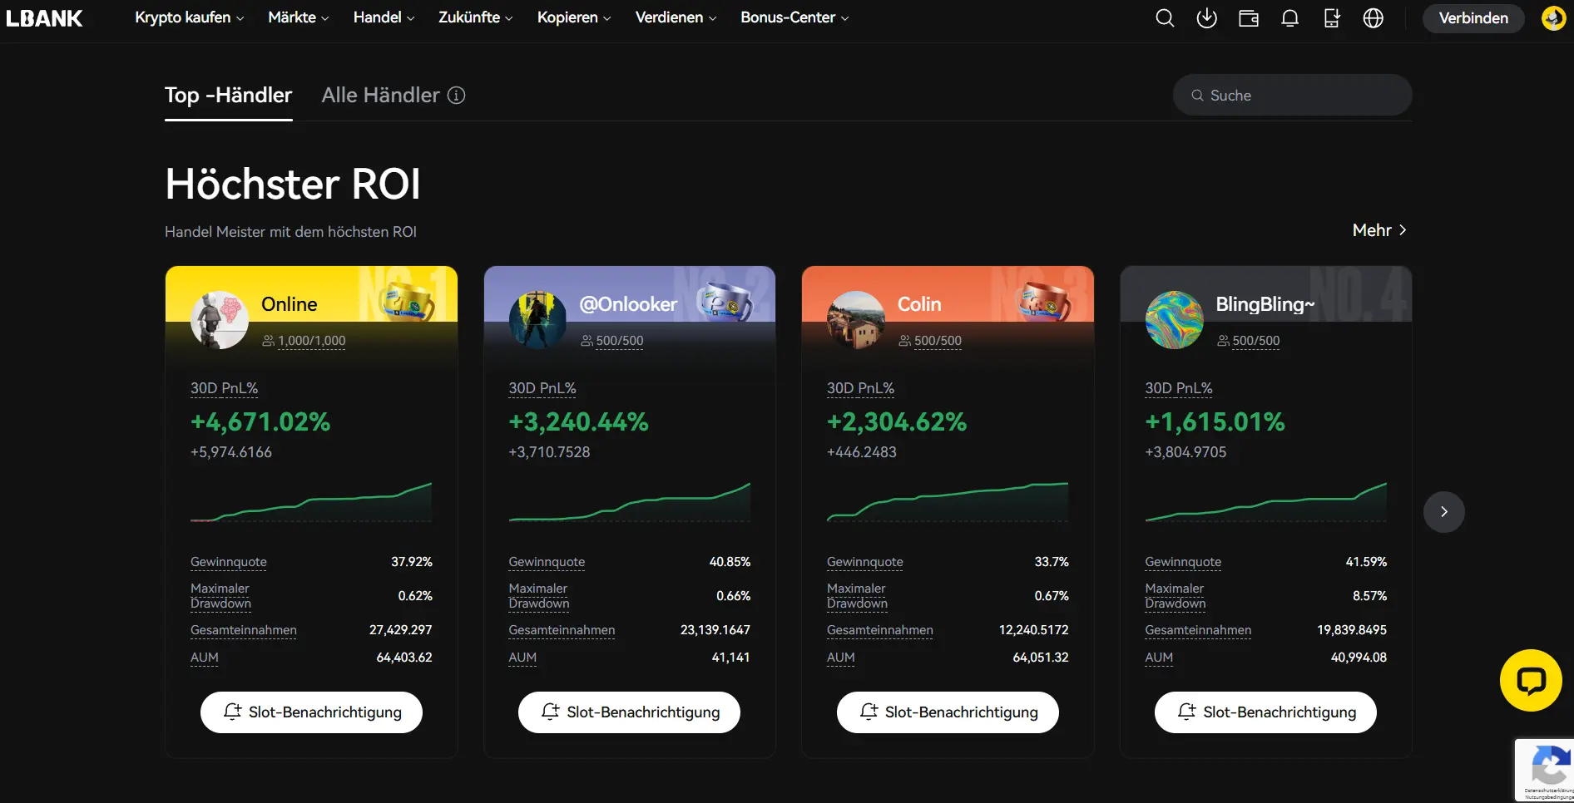Click Gesamteinnahmen label on @Onlooker's card

point(562,630)
